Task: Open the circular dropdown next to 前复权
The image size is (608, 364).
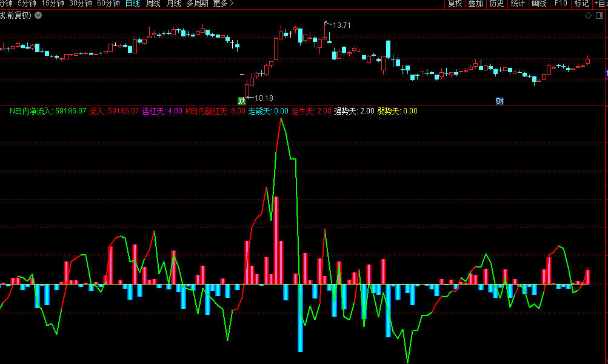Action: click(38, 15)
